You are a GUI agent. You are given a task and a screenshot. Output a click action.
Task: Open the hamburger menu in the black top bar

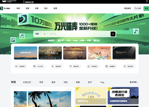147,1
